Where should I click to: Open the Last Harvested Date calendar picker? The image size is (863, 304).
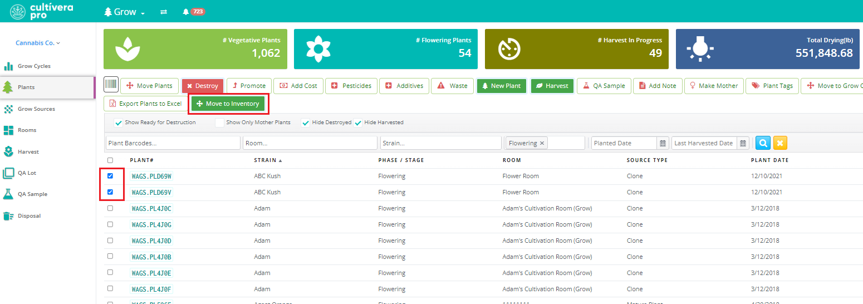[x=743, y=143]
